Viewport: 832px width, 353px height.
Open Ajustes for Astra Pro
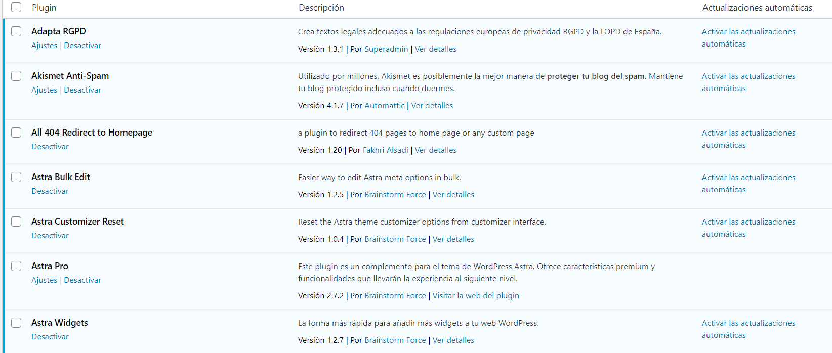click(x=44, y=280)
